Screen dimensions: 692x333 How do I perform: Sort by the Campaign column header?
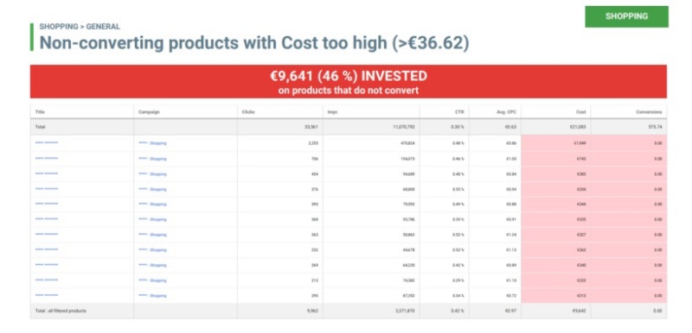(x=149, y=112)
